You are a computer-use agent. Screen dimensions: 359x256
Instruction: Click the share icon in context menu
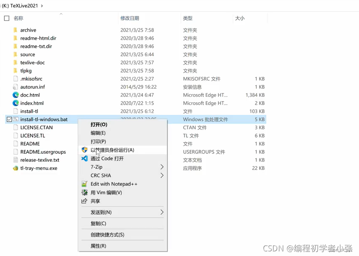click(x=84, y=201)
